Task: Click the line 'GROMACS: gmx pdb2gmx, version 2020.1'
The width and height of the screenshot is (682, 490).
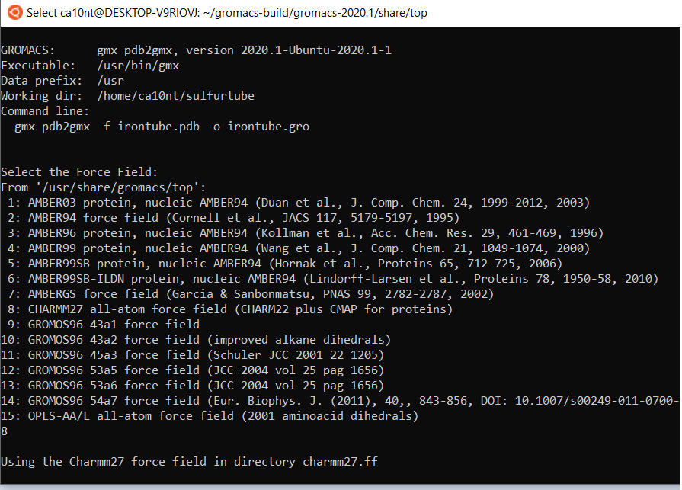Action: pos(196,50)
